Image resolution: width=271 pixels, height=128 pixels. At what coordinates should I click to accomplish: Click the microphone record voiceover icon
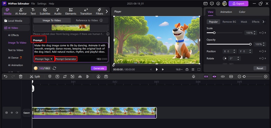pos(193,76)
